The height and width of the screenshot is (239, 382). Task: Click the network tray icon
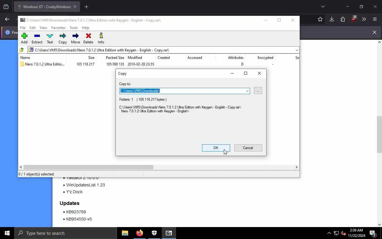point(336,233)
